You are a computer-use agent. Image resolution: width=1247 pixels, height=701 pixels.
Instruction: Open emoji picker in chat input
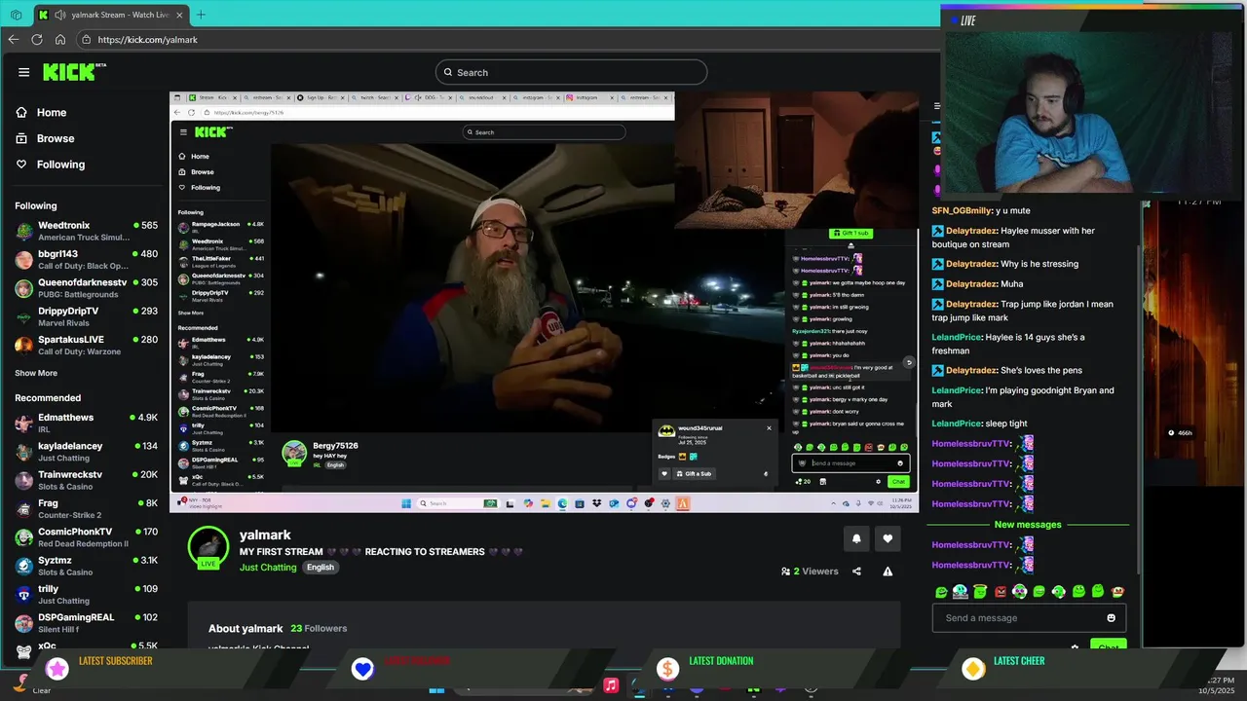click(x=1112, y=618)
